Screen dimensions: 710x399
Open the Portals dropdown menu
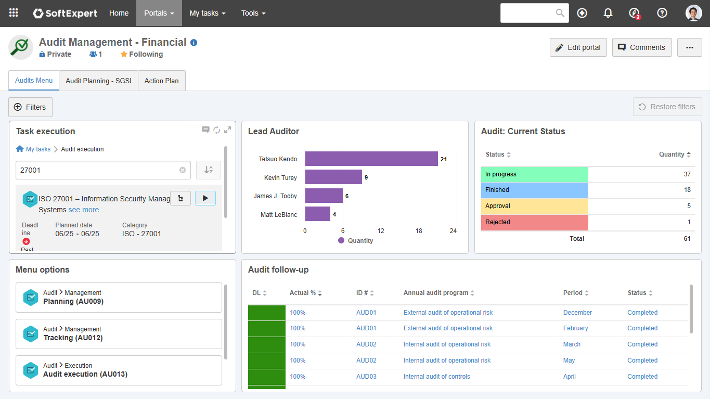[159, 13]
